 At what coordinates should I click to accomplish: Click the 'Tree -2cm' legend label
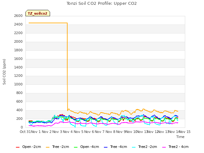(x=61, y=147)
